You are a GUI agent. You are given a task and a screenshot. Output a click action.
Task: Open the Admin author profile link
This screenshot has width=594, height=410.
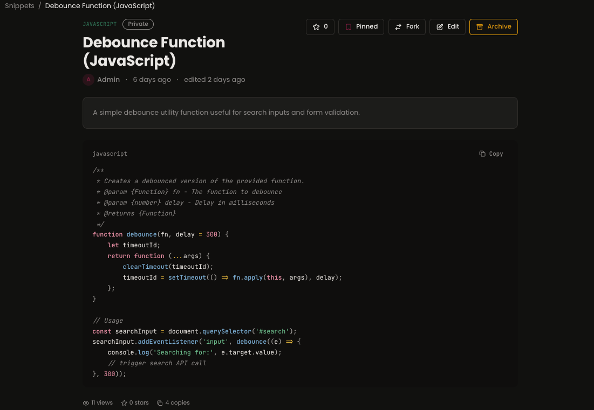pyautogui.click(x=108, y=79)
